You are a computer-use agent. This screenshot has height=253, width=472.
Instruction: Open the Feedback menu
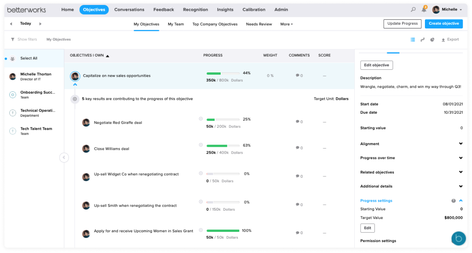point(164,10)
